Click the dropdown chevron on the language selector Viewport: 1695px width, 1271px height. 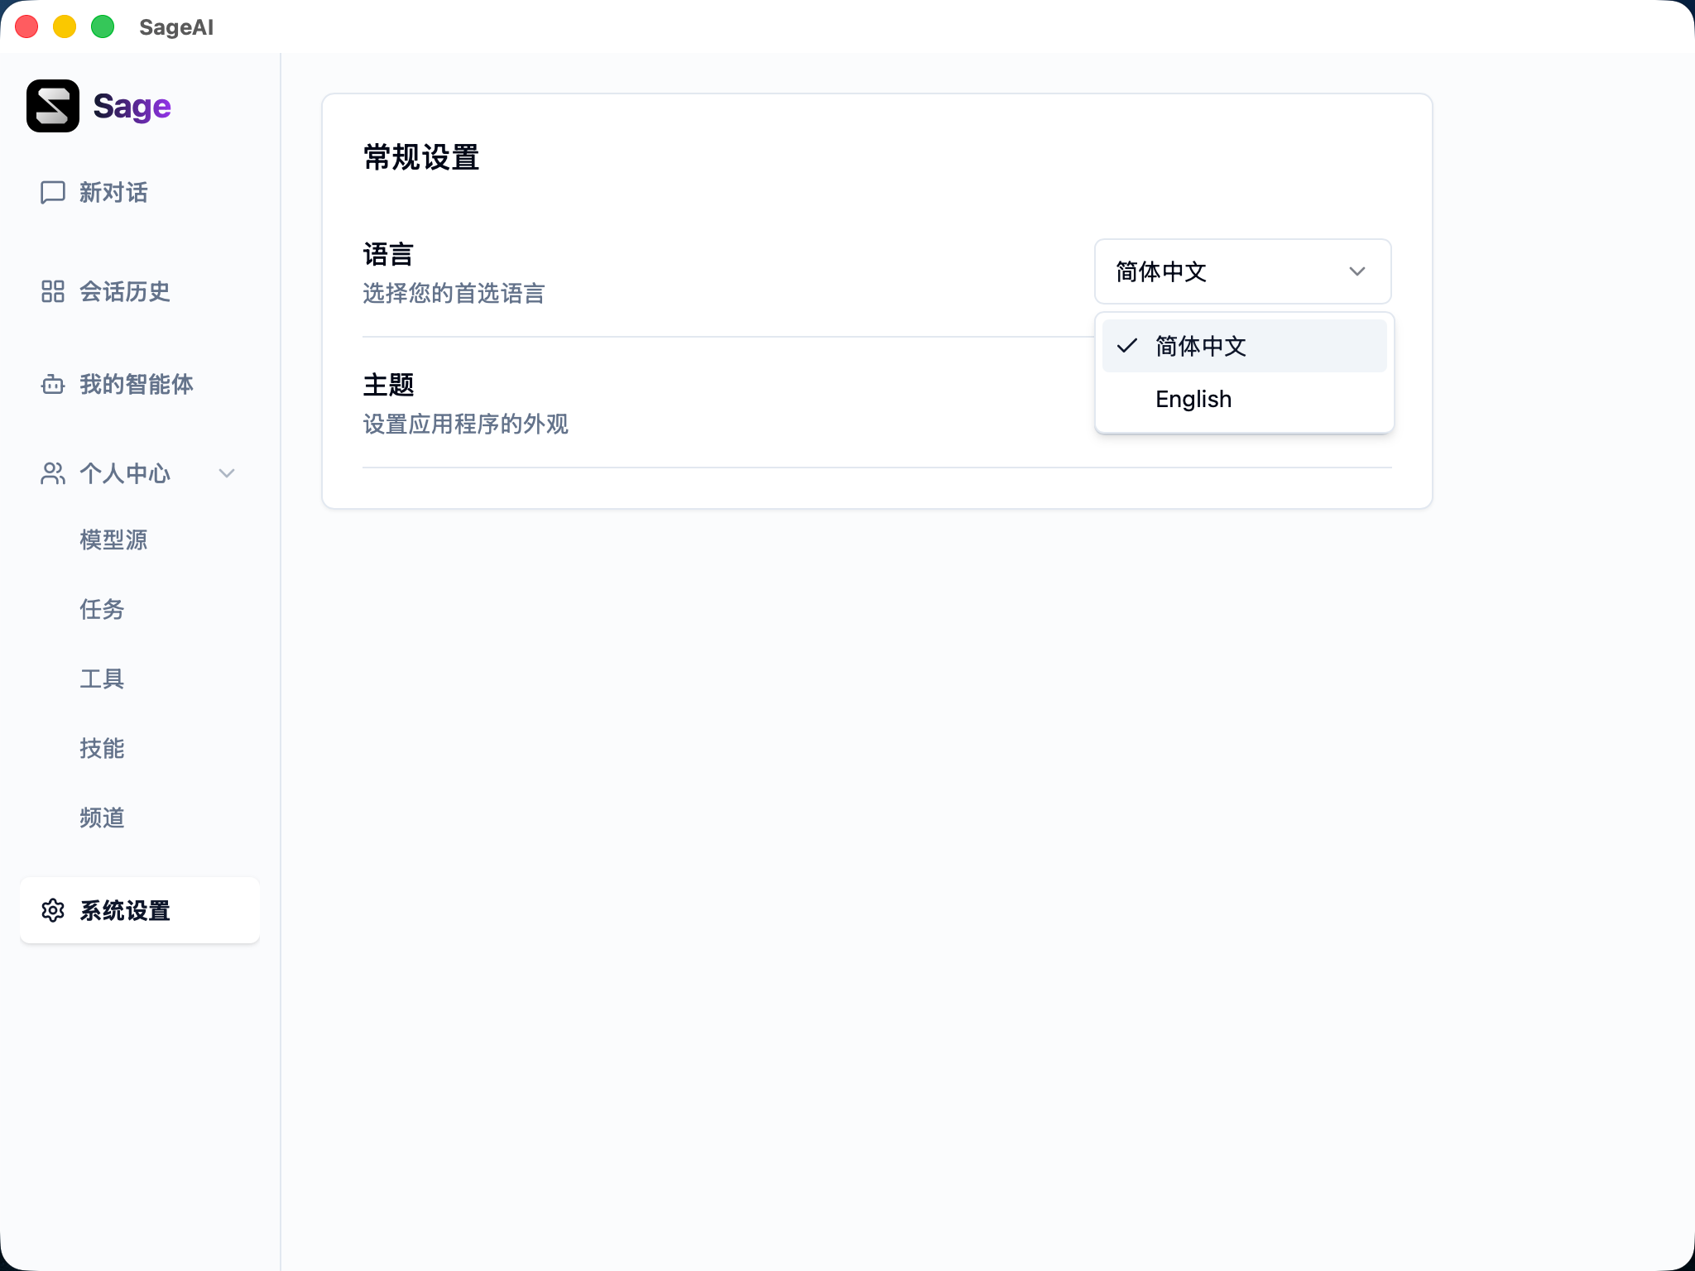tap(1356, 271)
